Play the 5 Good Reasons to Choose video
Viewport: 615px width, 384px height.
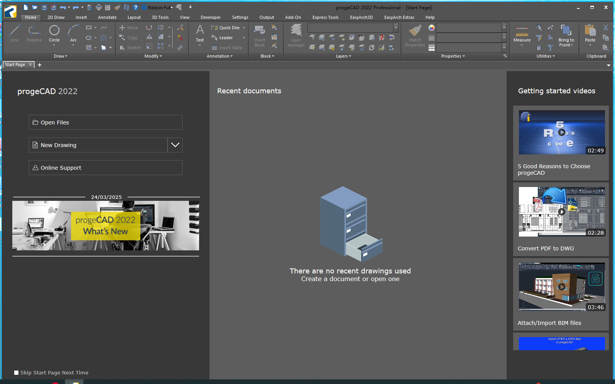point(562,132)
